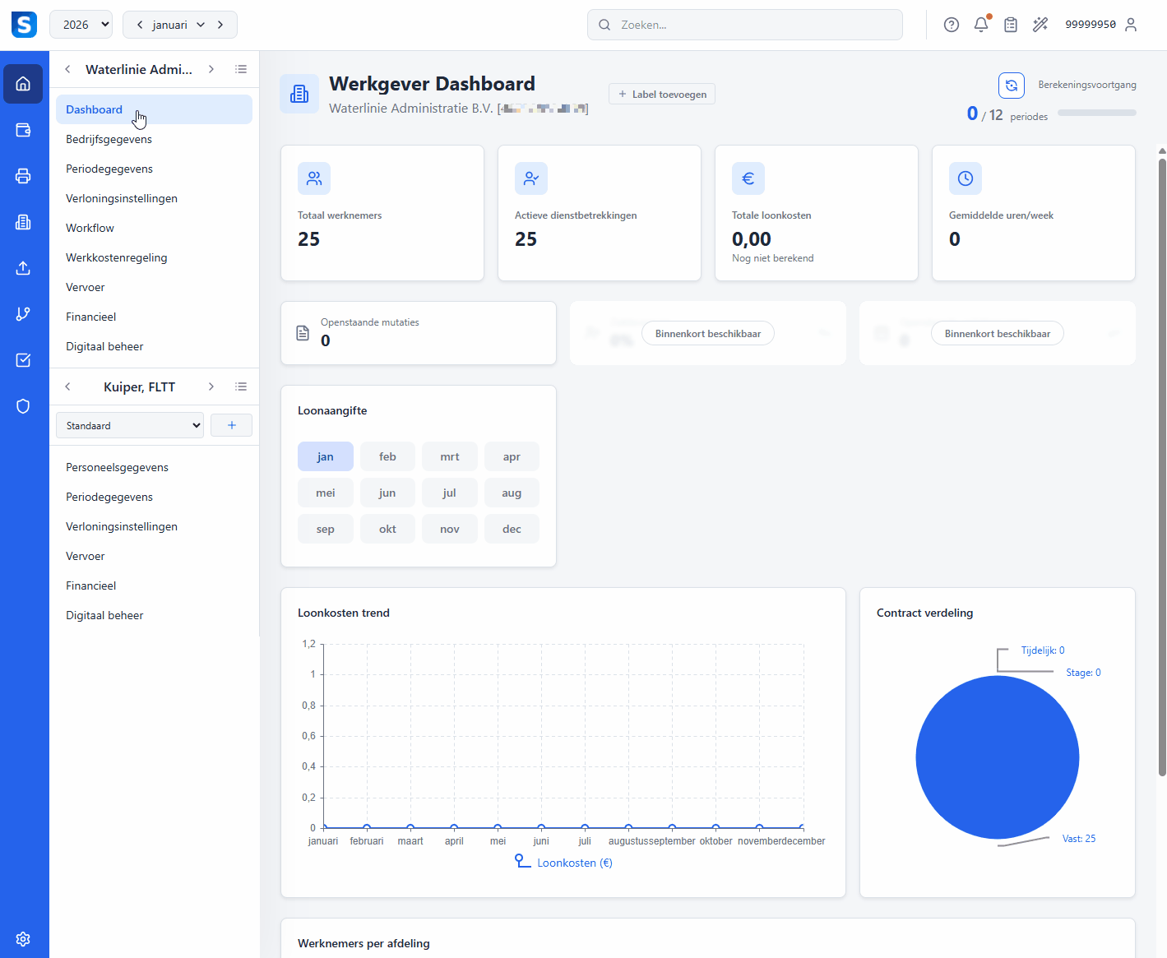Click the Actieve dienstbetrekkingen card
Image resolution: width=1167 pixels, height=958 pixels.
600,213
